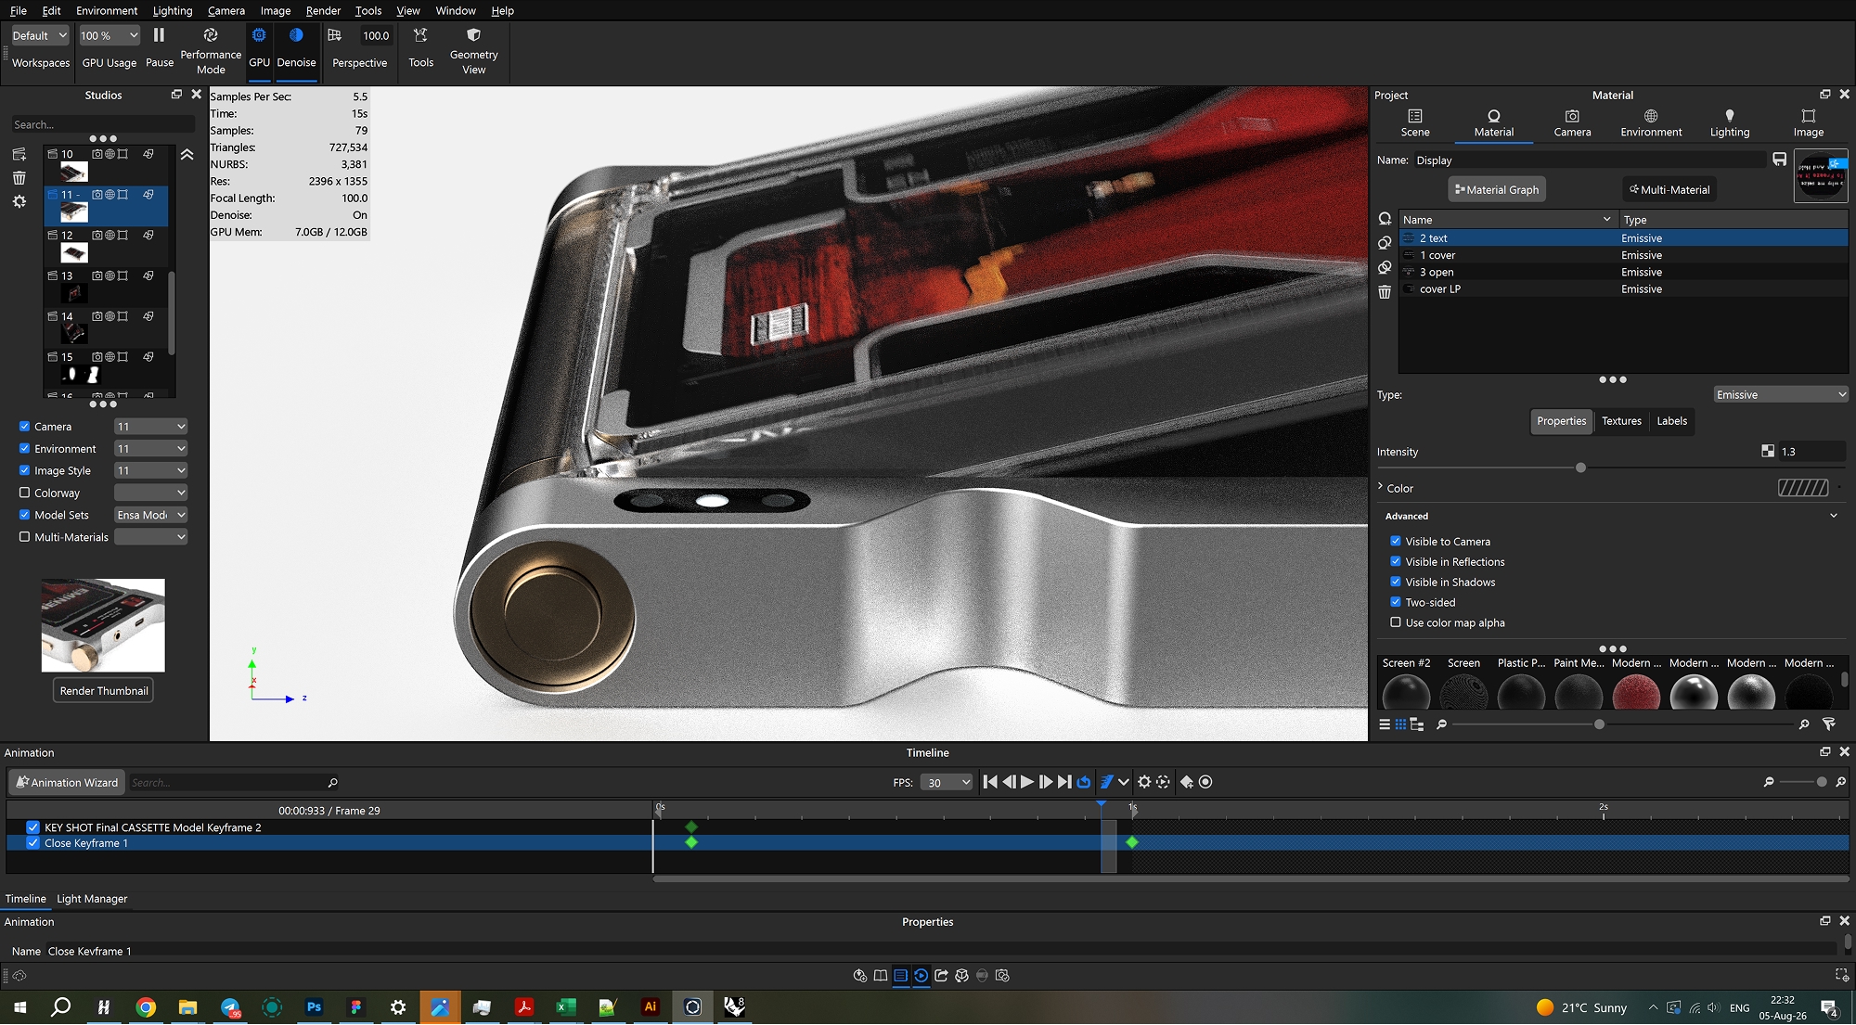Collapse studios list with double chevron
The image size is (1856, 1025).
[x=187, y=155]
